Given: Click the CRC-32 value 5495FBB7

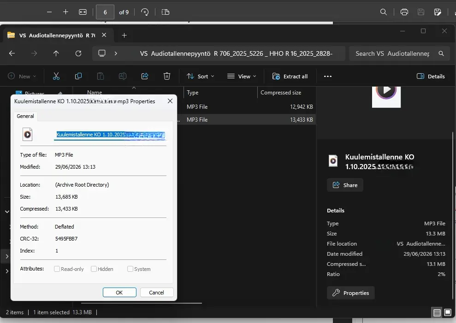Looking at the screenshot, I should coord(66,239).
